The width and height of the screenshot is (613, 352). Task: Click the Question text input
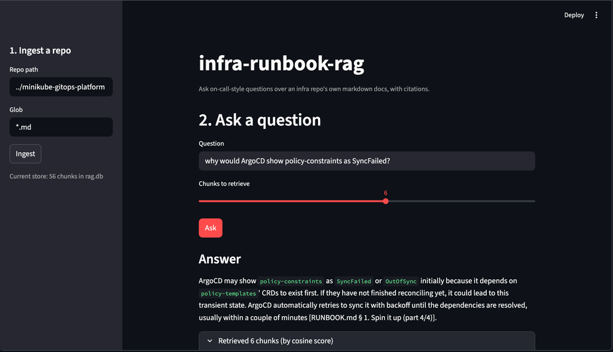[367, 161]
